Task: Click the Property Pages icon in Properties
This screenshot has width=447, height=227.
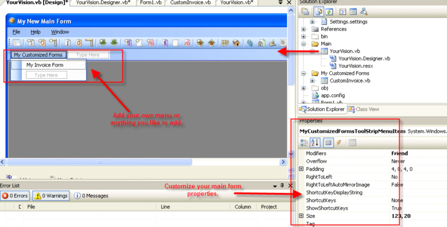Action: (x=352, y=143)
